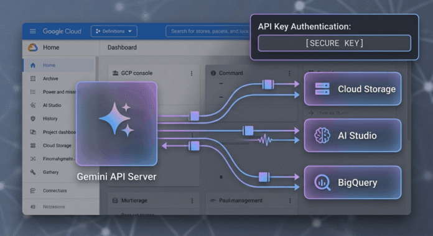Select the Cloud Storage service card
433x236 pixels.
tap(353, 89)
